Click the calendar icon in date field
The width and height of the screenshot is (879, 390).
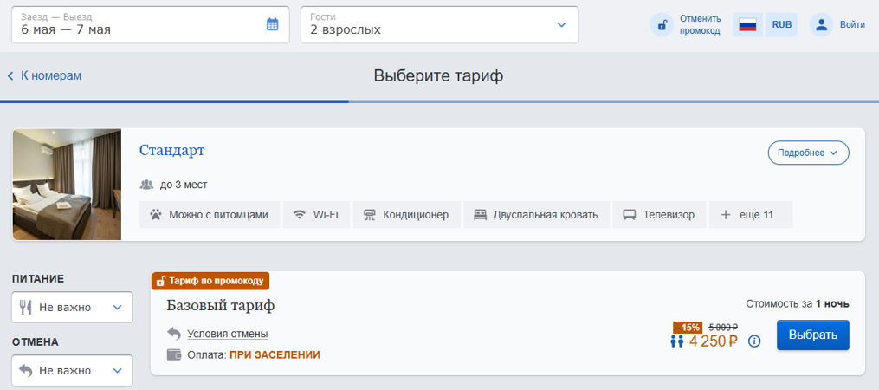pyautogui.click(x=273, y=24)
